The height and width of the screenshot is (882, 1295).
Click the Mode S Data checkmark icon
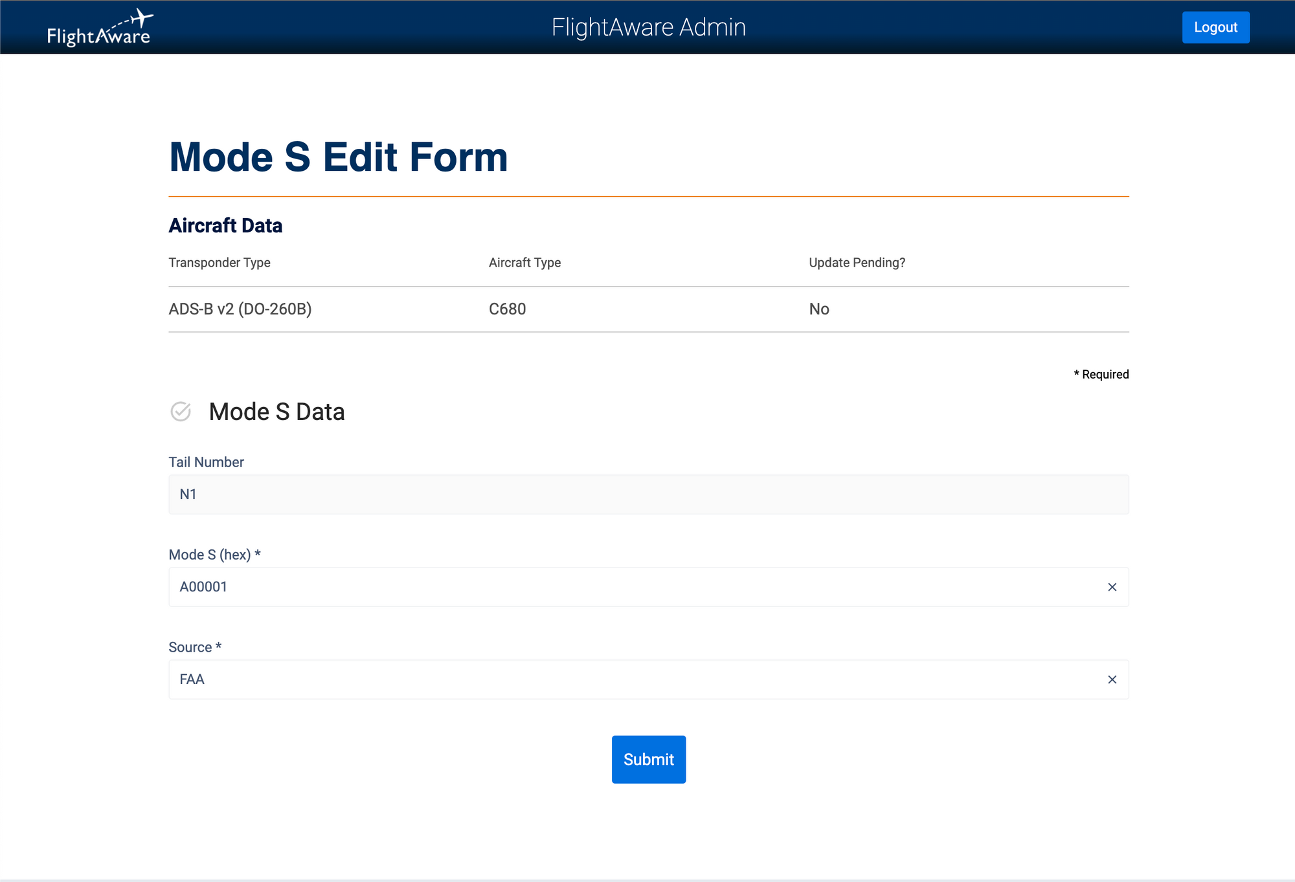(x=181, y=412)
